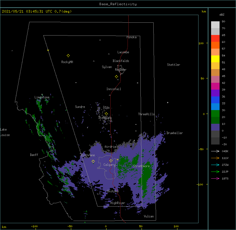Click the Stettler label
Viewport: 236px width, 230px height.
pyautogui.click(x=174, y=65)
